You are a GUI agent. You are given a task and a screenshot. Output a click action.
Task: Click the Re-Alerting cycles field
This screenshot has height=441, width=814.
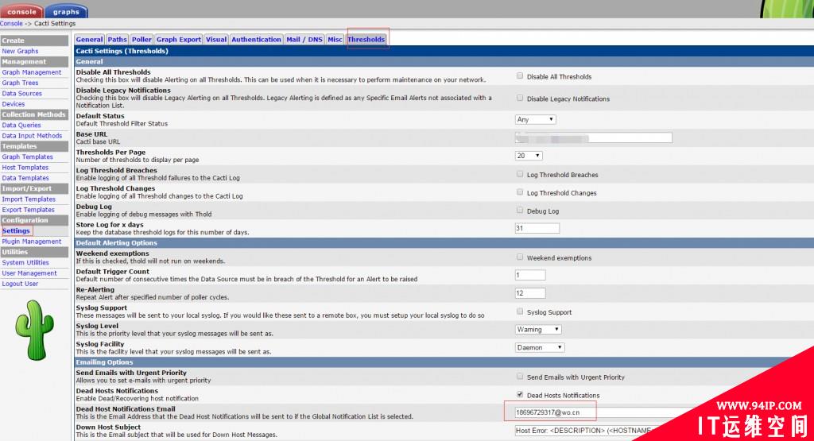(530, 293)
